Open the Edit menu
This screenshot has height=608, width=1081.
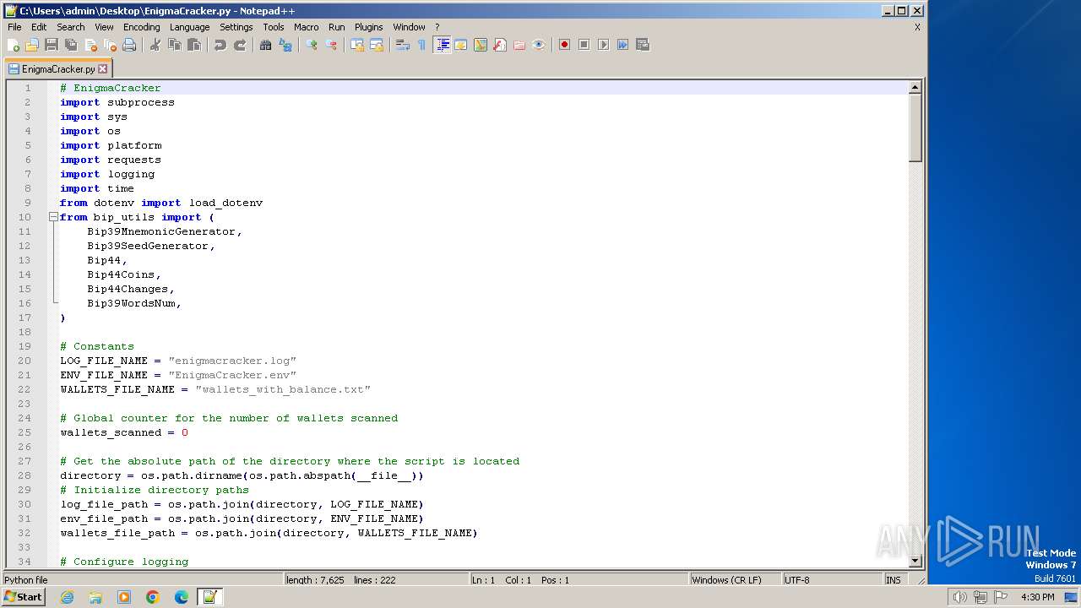point(39,27)
